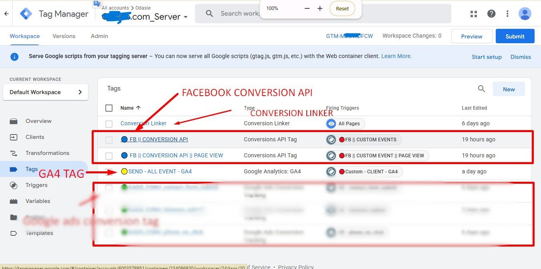
Task: Open the FB || CONVERSION API || PAGE VIEW tag
Action: coord(176,155)
